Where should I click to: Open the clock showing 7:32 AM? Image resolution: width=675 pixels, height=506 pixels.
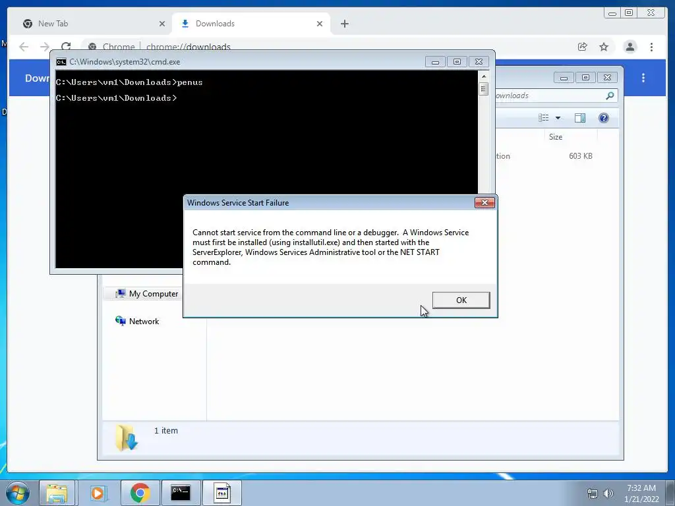641,493
